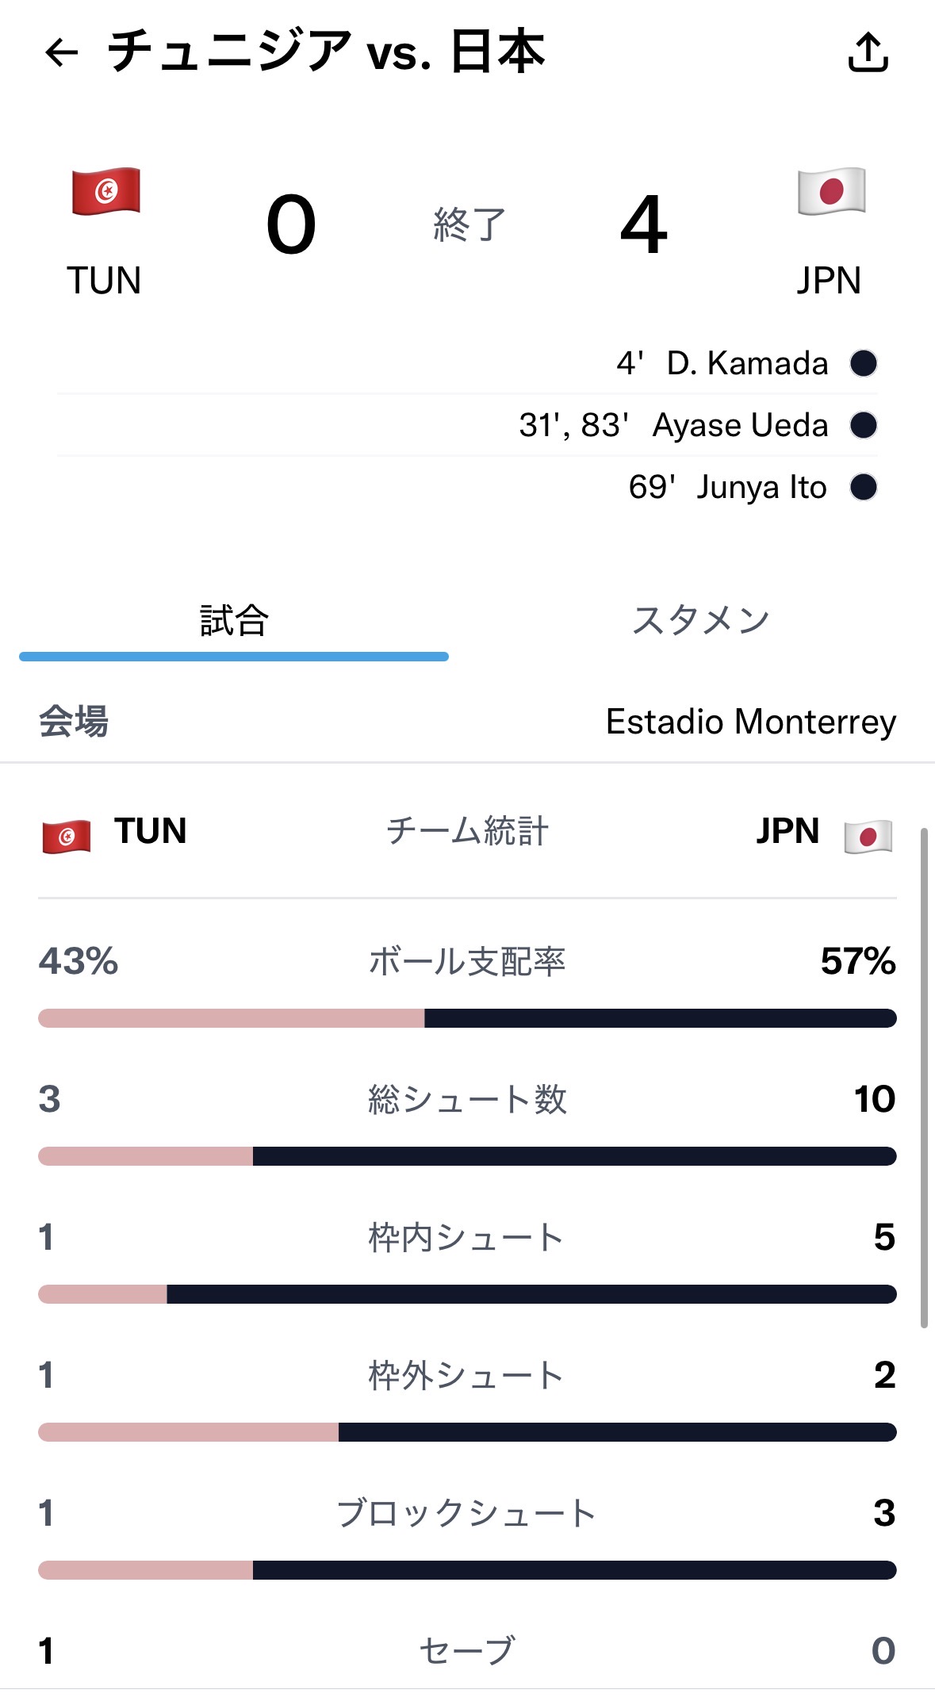Tap the small Japan flag in team stats

point(868,836)
